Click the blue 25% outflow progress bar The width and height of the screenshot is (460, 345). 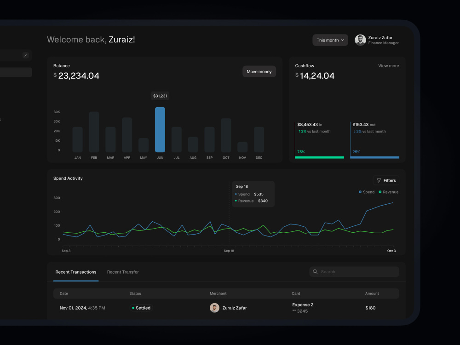tap(374, 157)
